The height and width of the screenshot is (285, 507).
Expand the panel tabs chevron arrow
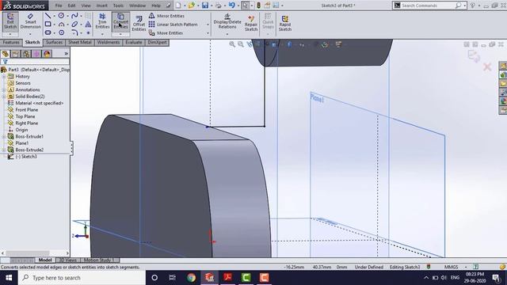[67, 54]
